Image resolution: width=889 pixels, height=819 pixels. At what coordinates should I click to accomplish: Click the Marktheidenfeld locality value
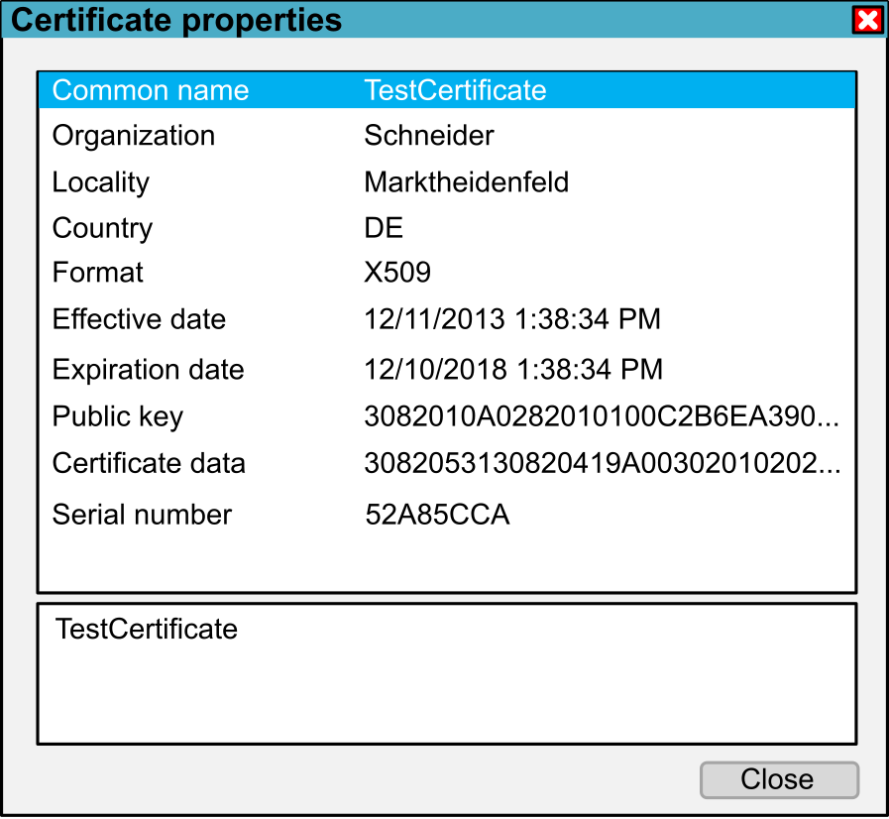pyautogui.click(x=466, y=182)
